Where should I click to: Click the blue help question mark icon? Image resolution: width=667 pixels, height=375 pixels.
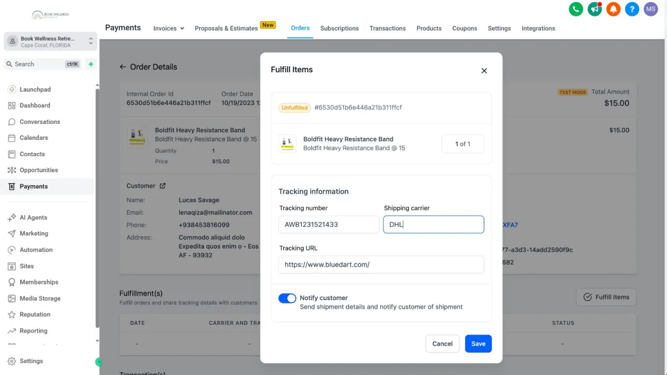pos(632,9)
